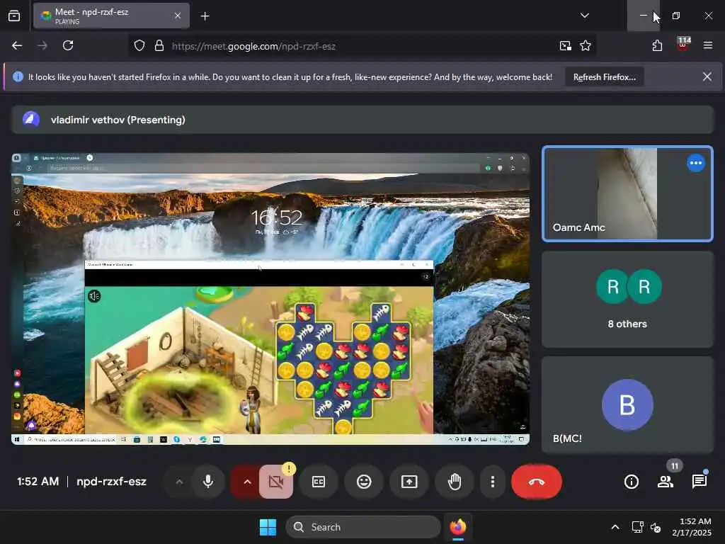Click Refresh Firefox button

click(605, 77)
